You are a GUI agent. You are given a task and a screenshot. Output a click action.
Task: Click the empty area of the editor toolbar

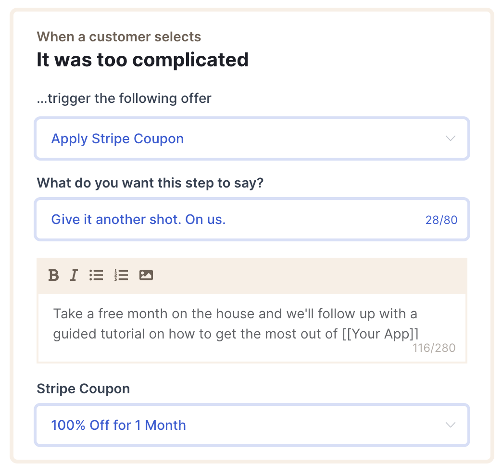307,276
